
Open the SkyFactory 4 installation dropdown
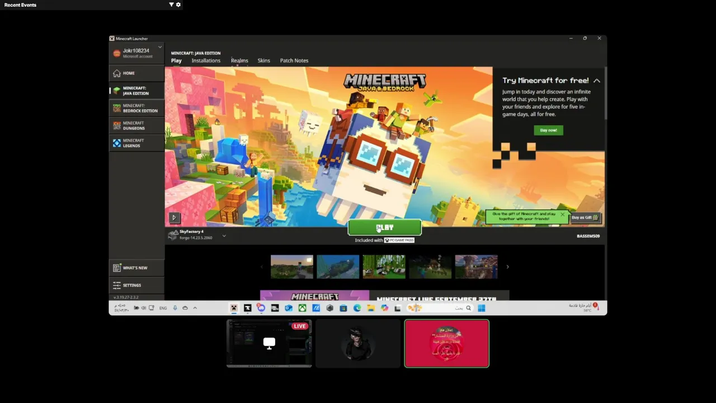point(224,236)
